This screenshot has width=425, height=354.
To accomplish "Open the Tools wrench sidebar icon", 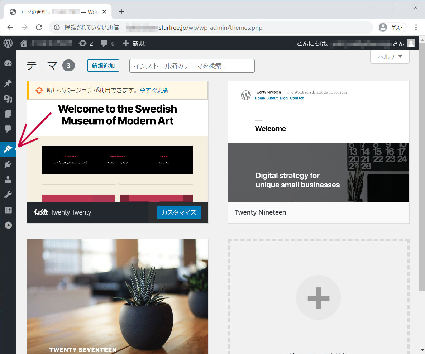I will coord(8,195).
